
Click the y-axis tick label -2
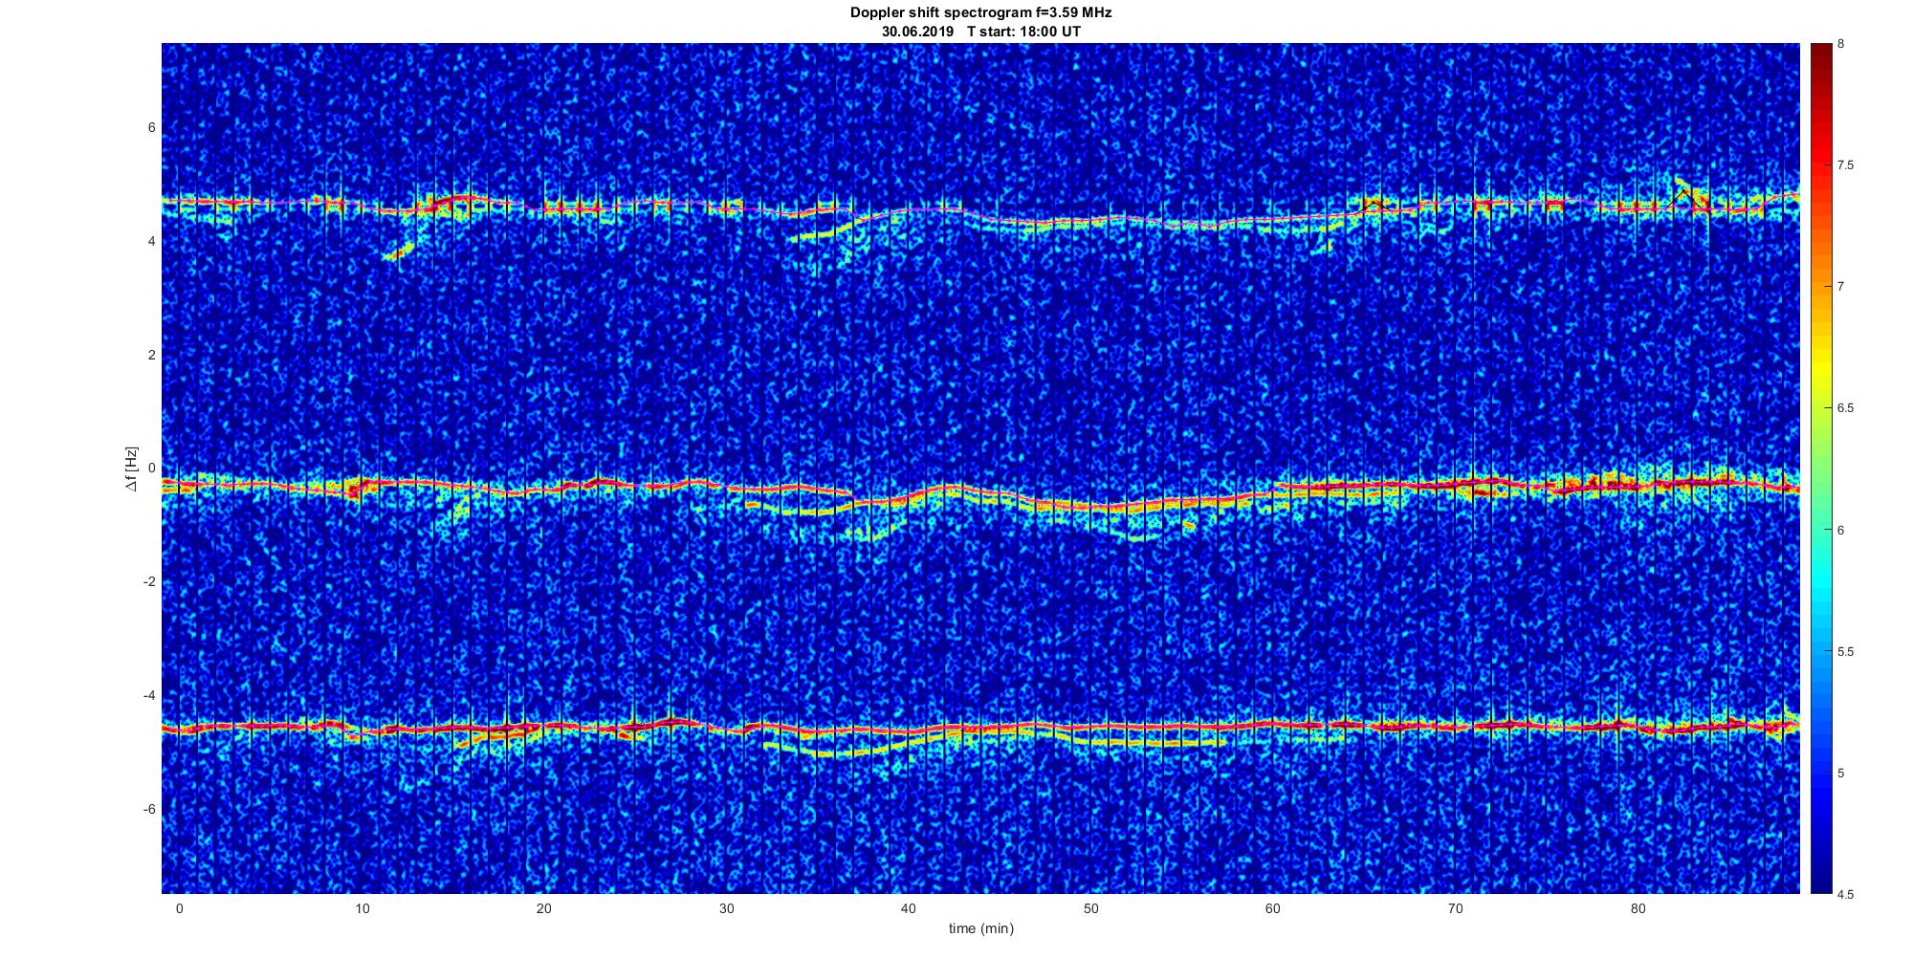click(x=149, y=582)
